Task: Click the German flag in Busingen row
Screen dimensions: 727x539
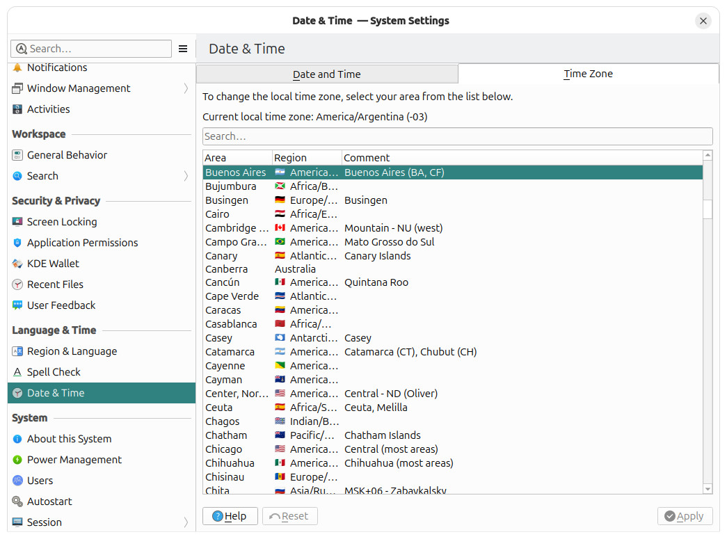Action: [280, 200]
